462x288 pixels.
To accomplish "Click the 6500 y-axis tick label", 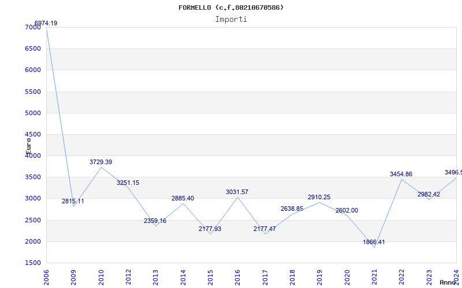I will pyautogui.click(x=33, y=49).
